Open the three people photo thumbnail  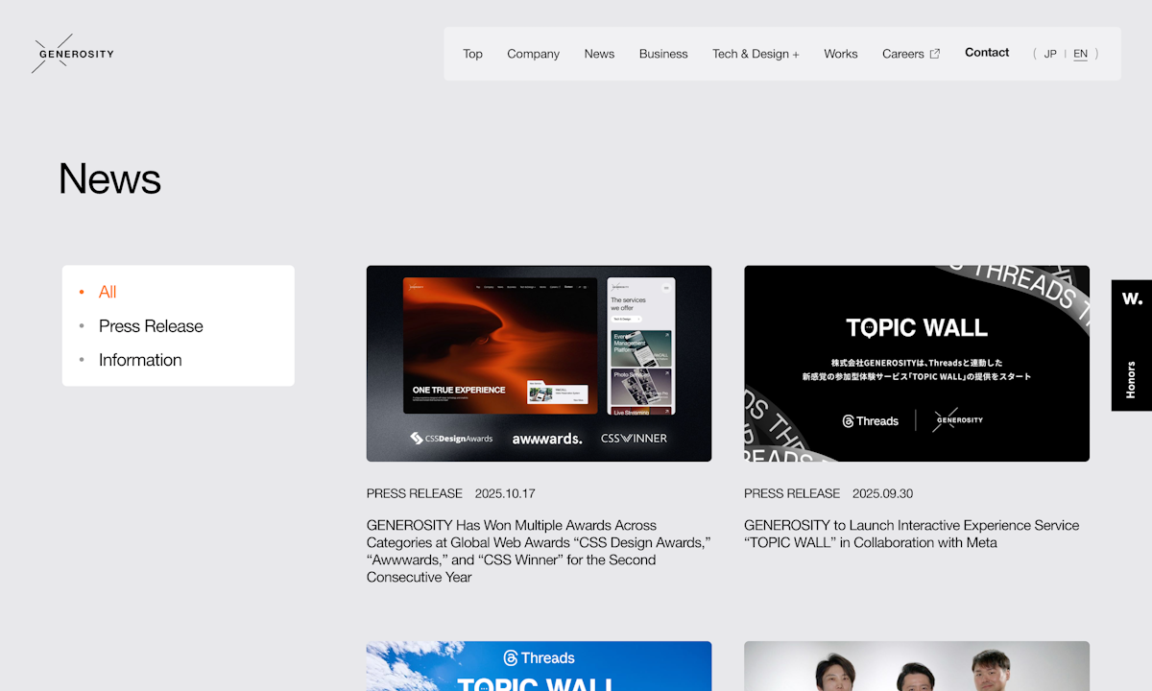point(917,666)
